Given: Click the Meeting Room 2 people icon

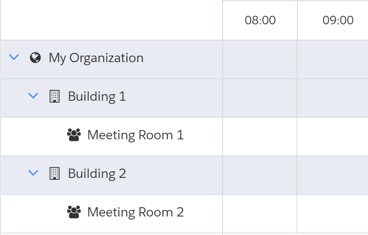Looking at the screenshot, I should coord(74,212).
